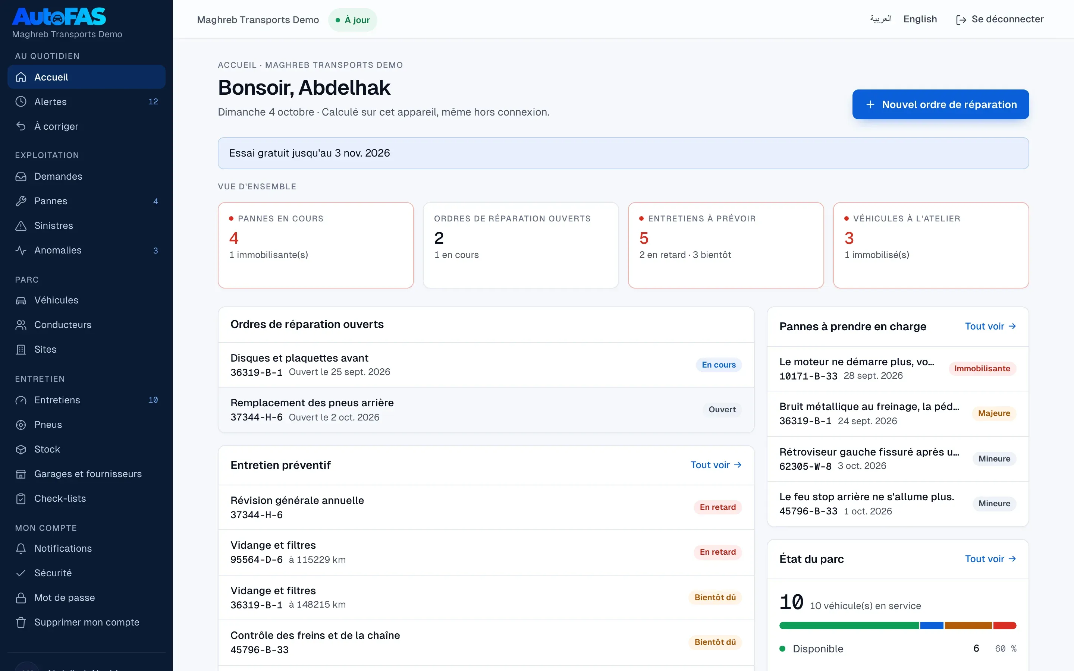This screenshot has width=1074, height=671.
Task: Open the Véhicules à l'atelier card
Action: [931, 245]
